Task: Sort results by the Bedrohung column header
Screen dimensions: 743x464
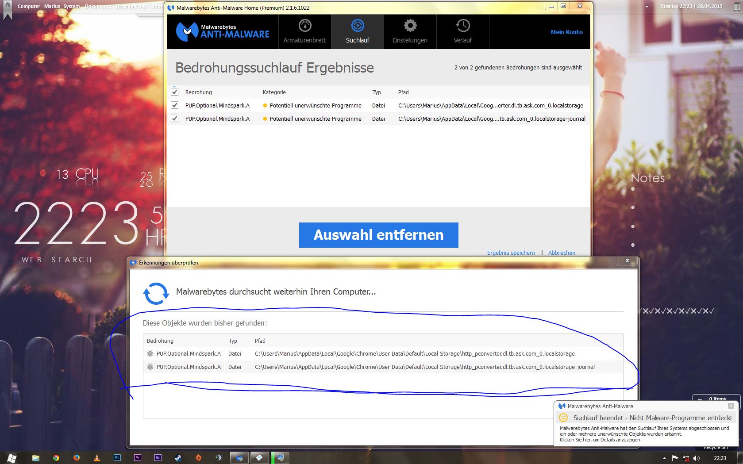Action: coord(199,92)
